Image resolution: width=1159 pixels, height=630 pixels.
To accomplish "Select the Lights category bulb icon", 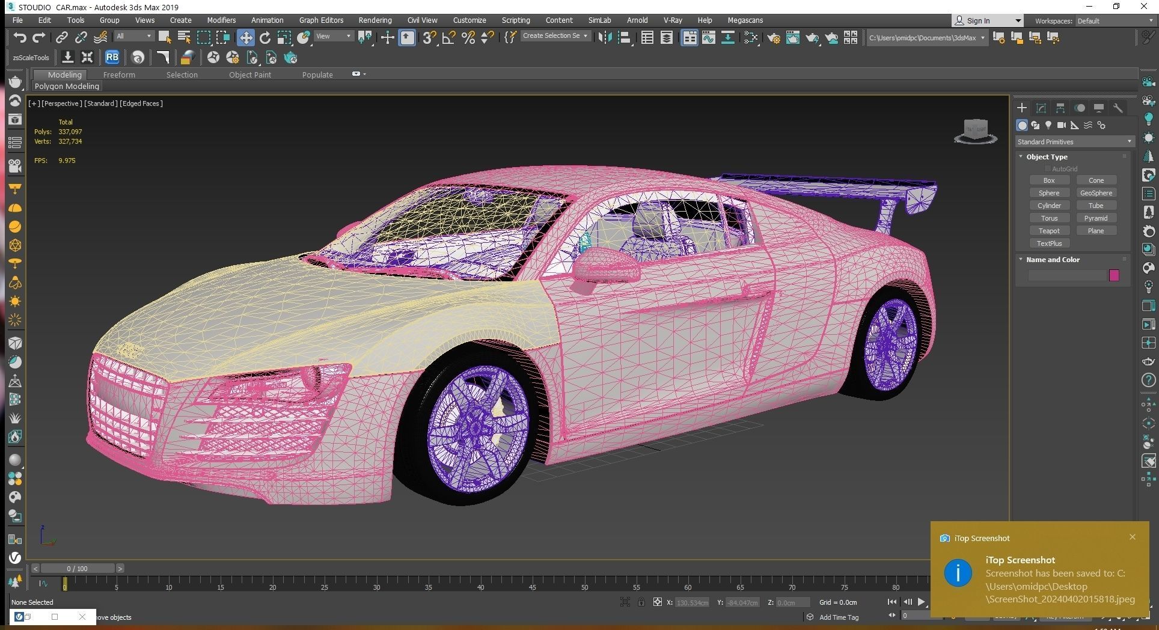I will pyautogui.click(x=1048, y=125).
